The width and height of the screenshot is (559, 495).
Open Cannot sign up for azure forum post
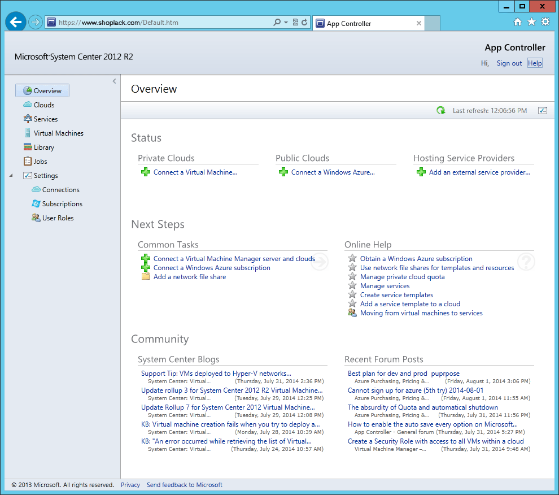pos(416,390)
